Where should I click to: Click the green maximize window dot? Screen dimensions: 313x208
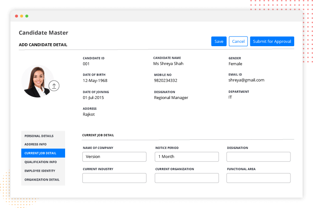pyautogui.click(x=27, y=16)
